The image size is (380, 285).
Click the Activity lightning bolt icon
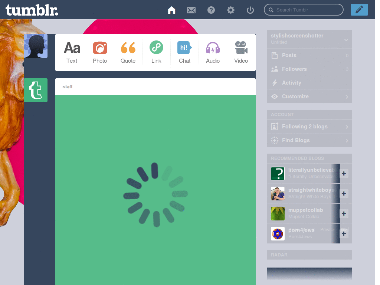[x=275, y=83]
